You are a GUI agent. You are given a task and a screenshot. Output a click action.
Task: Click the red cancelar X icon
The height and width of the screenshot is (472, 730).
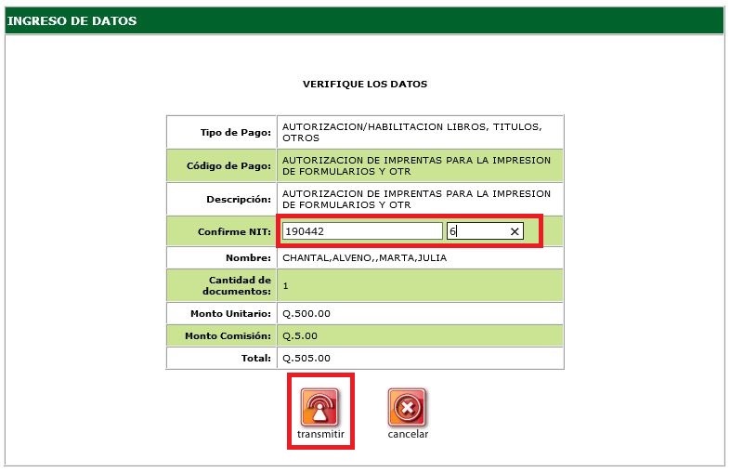(x=407, y=407)
